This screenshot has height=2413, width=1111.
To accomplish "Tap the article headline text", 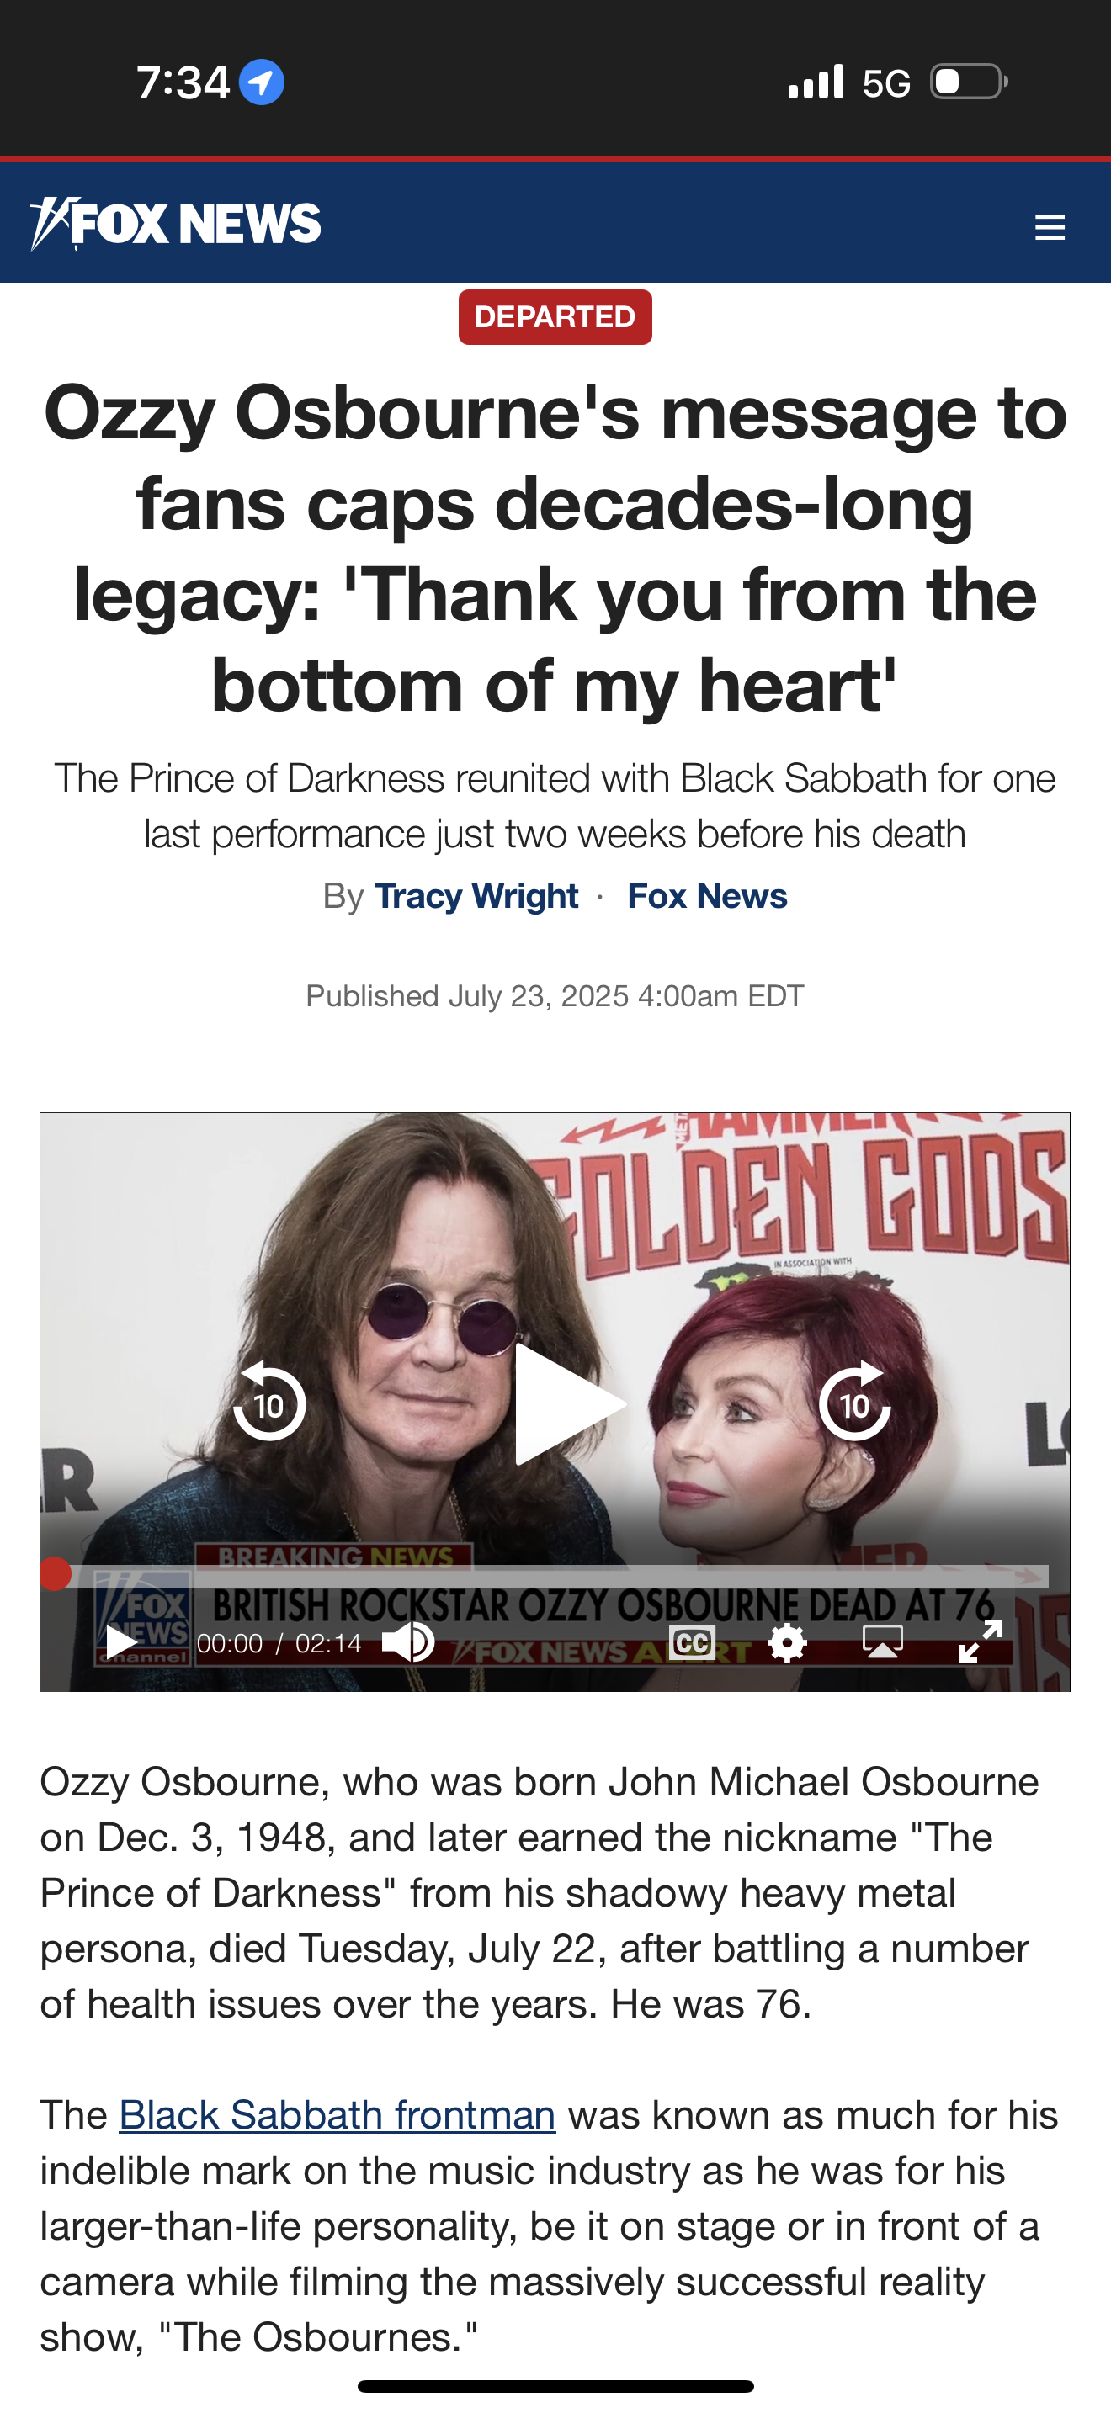I will [555, 548].
